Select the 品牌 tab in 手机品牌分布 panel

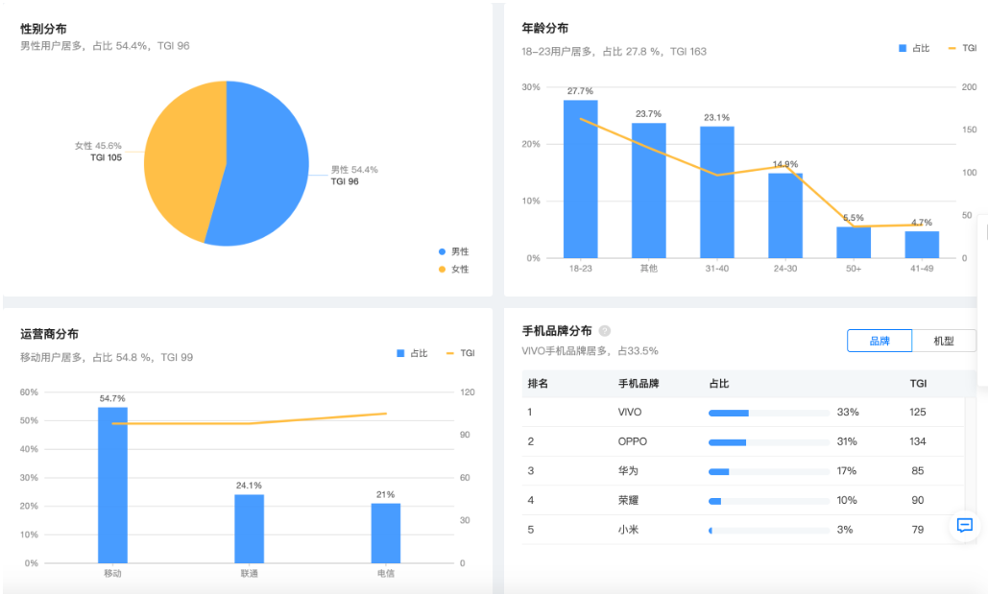coord(879,341)
